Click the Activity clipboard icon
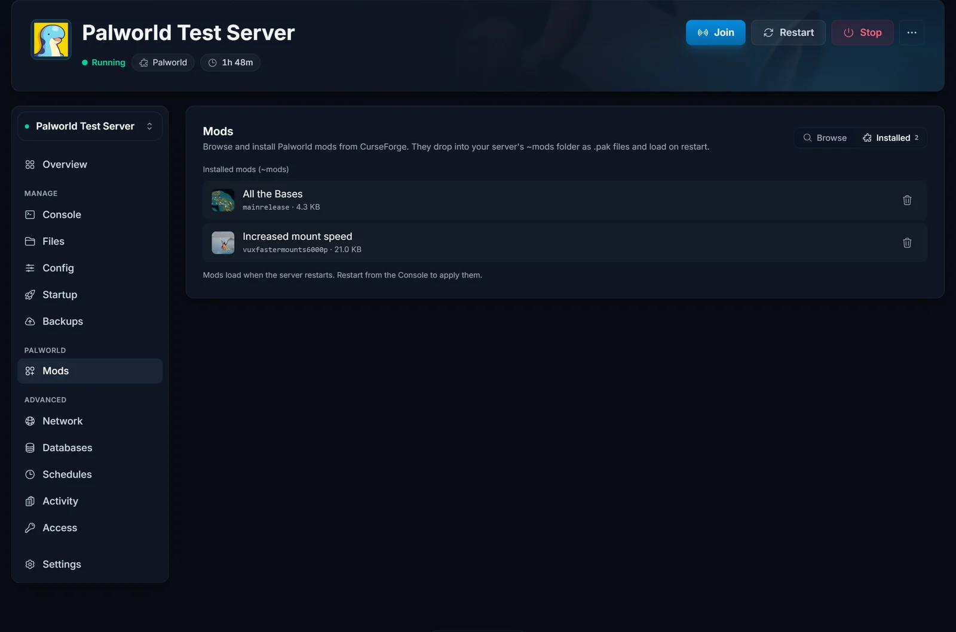Screen dimensions: 956x632 tap(30, 501)
